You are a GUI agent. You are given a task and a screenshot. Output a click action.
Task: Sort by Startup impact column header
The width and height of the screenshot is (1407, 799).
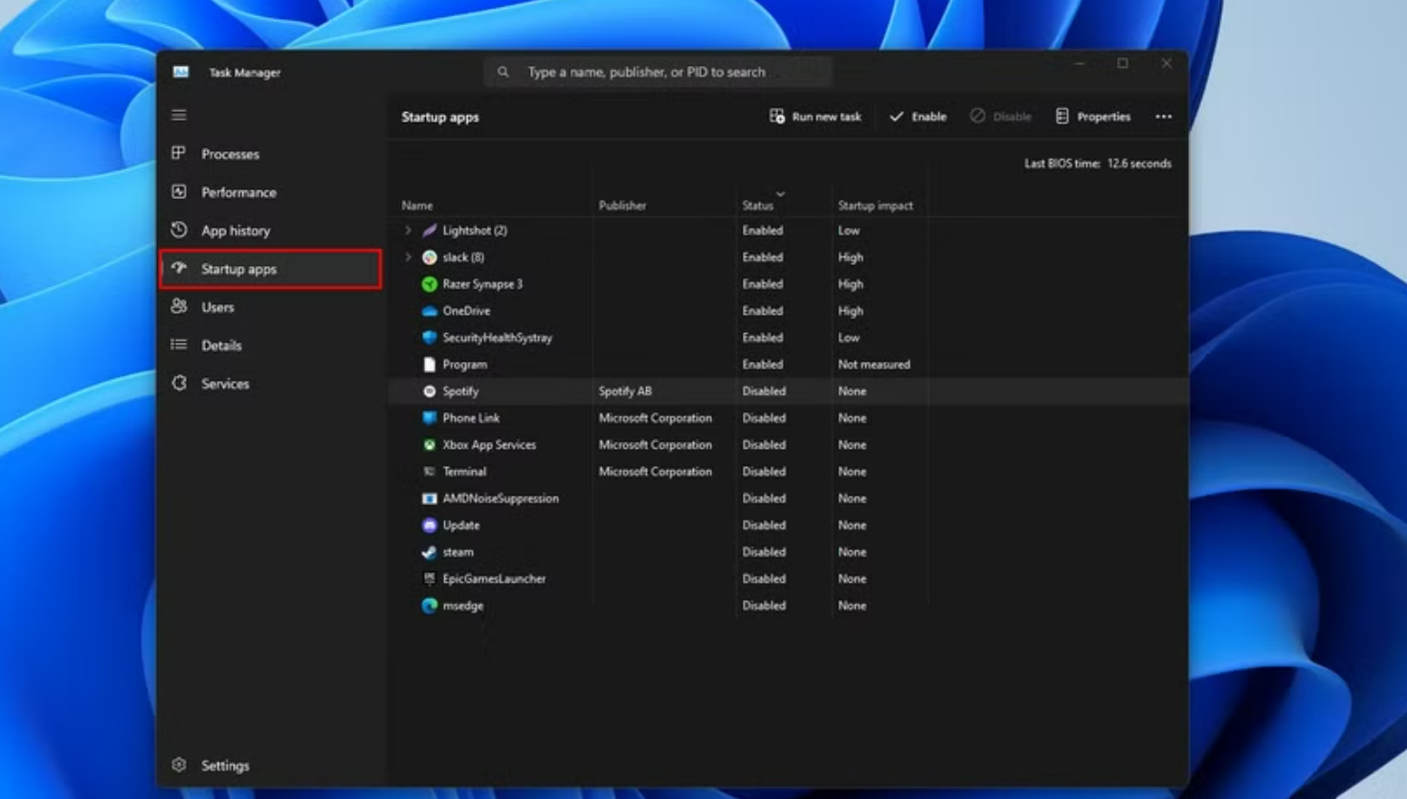875,206
